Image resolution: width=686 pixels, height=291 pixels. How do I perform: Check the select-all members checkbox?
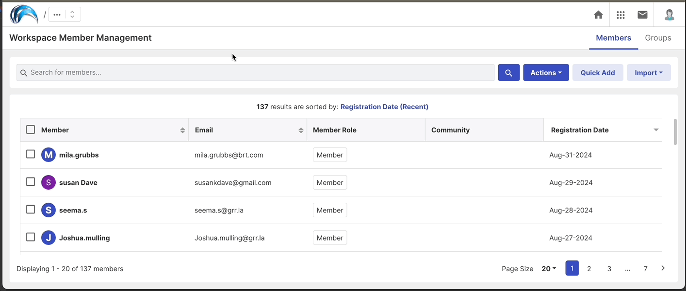pos(31,129)
